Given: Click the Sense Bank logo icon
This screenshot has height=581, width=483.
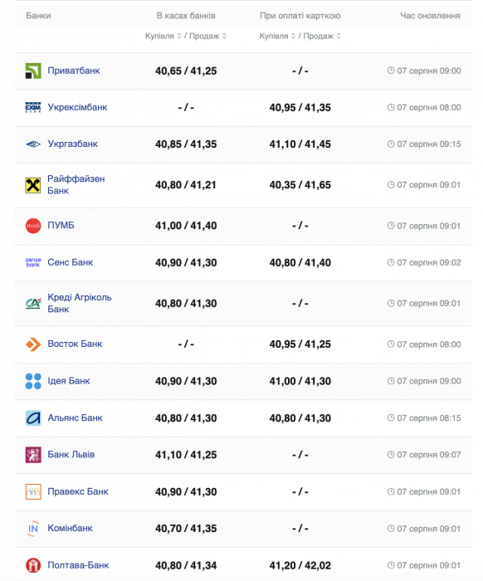Looking at the screenshot, I should (33, 262).
